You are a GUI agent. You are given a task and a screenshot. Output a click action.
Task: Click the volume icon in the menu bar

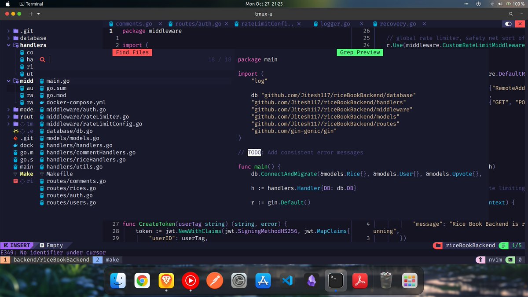tap(500, 4)
